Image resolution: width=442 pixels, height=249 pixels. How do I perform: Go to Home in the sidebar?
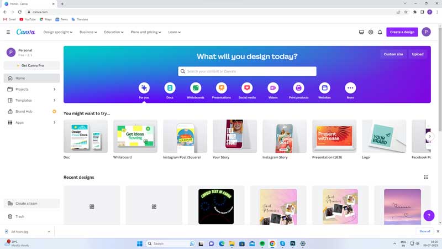pos(31,78)
